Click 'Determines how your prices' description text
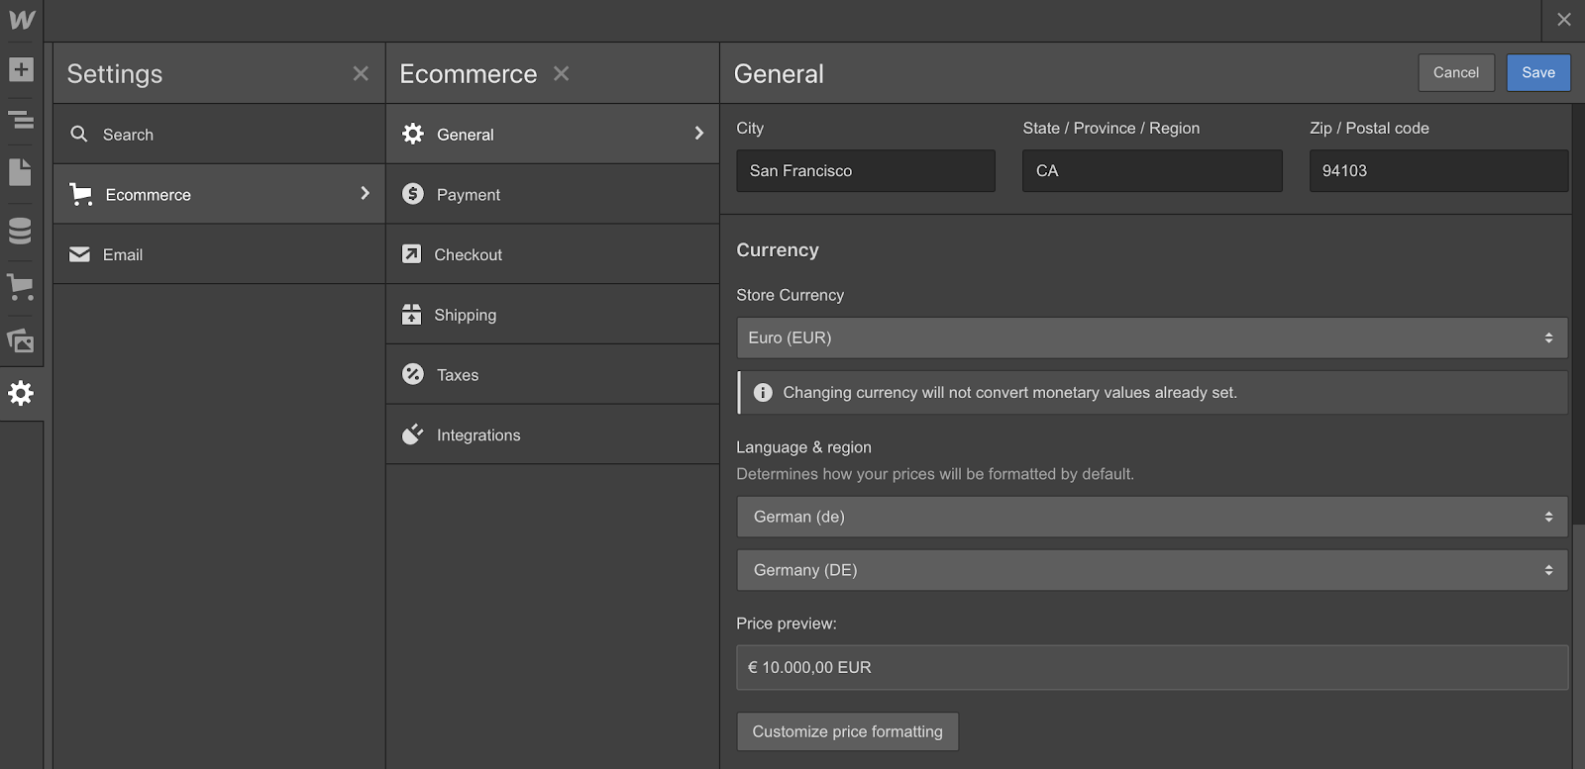This screenshot has height=769, width=1585. 934,474
